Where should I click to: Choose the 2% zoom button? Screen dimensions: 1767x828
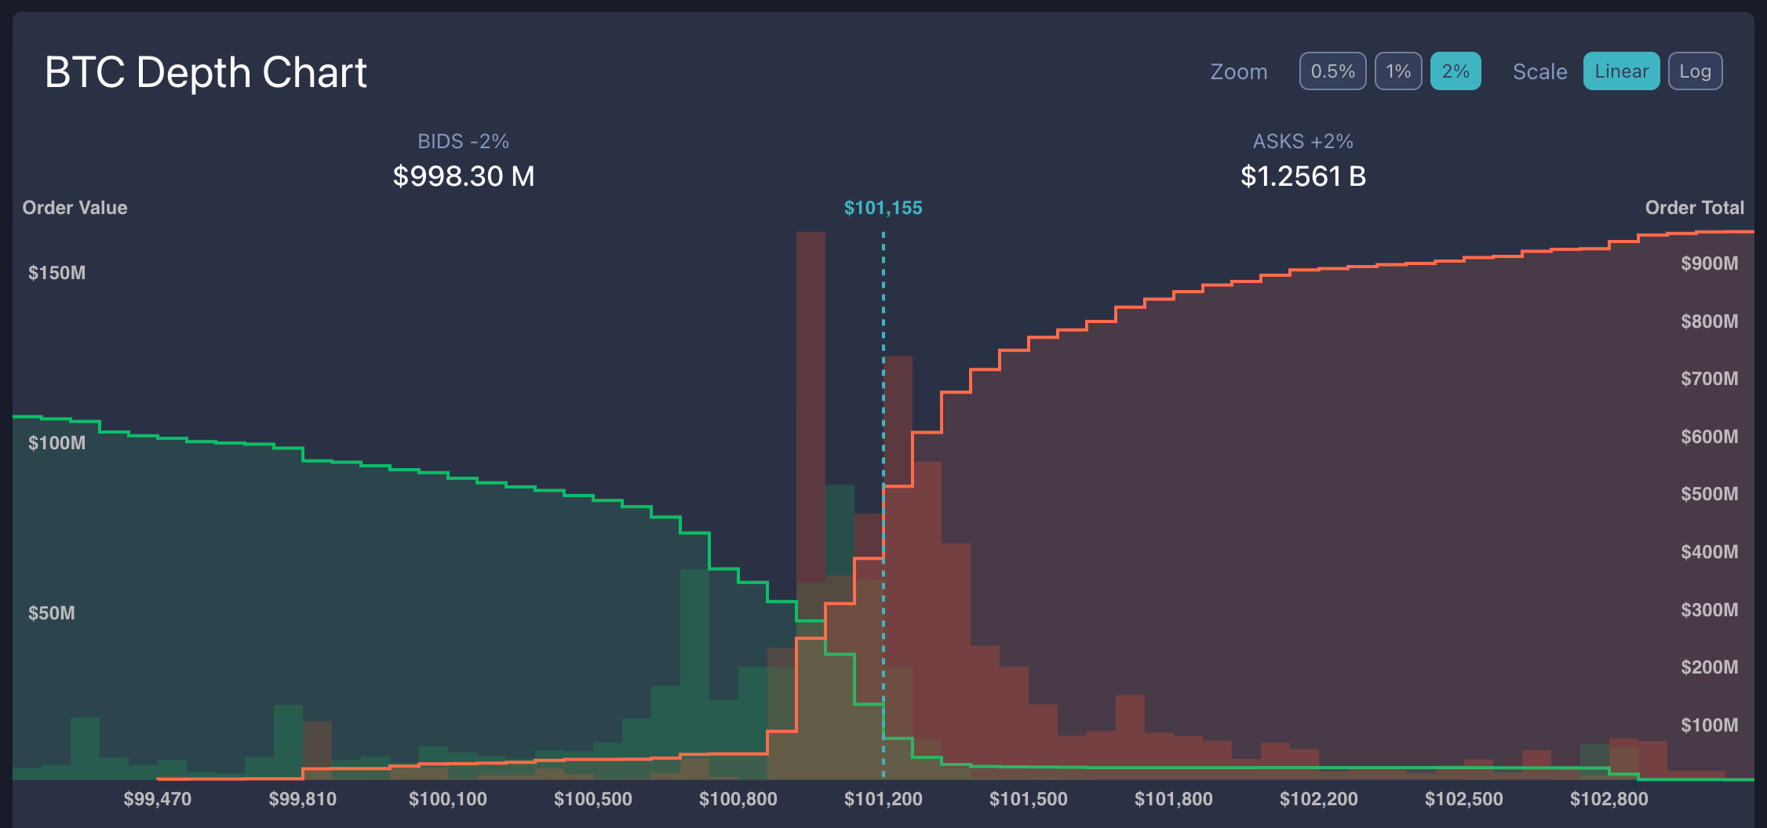[1455, 71]
